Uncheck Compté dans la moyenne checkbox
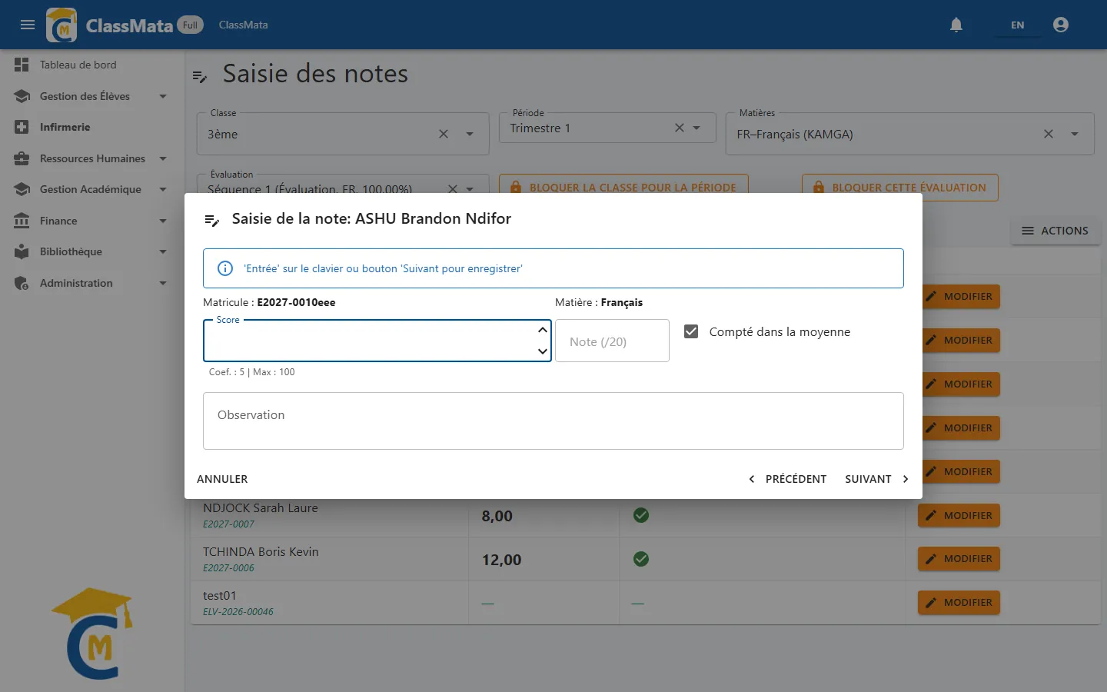This screenshot has height=692, width=1107. coord(691,331)
